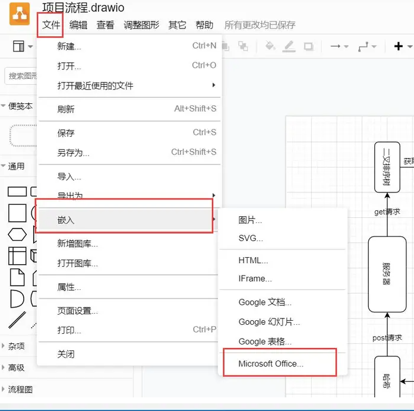Choose HTML... in embed submenu
The image size is (414, 411).
(x=283, y=260)
